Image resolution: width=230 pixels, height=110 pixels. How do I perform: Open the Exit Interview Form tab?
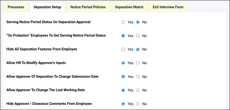point(168,7)
